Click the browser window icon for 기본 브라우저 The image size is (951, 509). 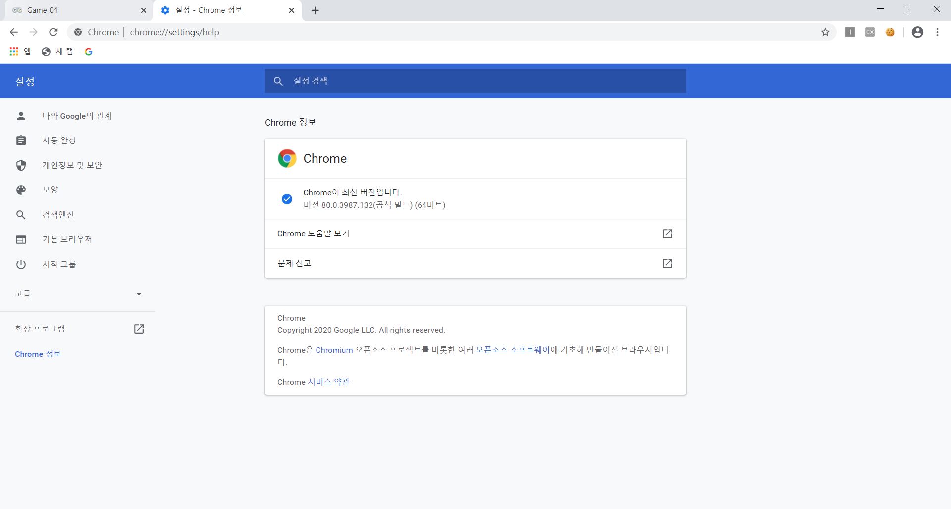pos(21,239)
